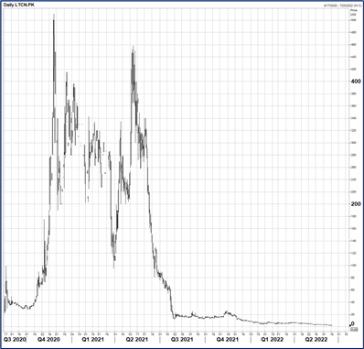Click the small button below the price axis

(354, 330)
